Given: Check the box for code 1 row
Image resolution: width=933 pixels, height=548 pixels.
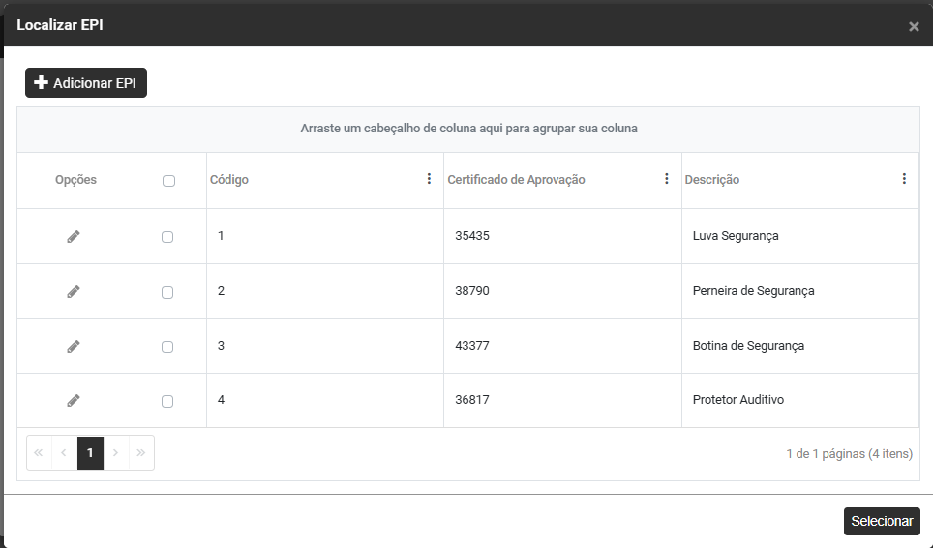Looking at the screenshot, I should pyautogui.click(x=167, y=237).
